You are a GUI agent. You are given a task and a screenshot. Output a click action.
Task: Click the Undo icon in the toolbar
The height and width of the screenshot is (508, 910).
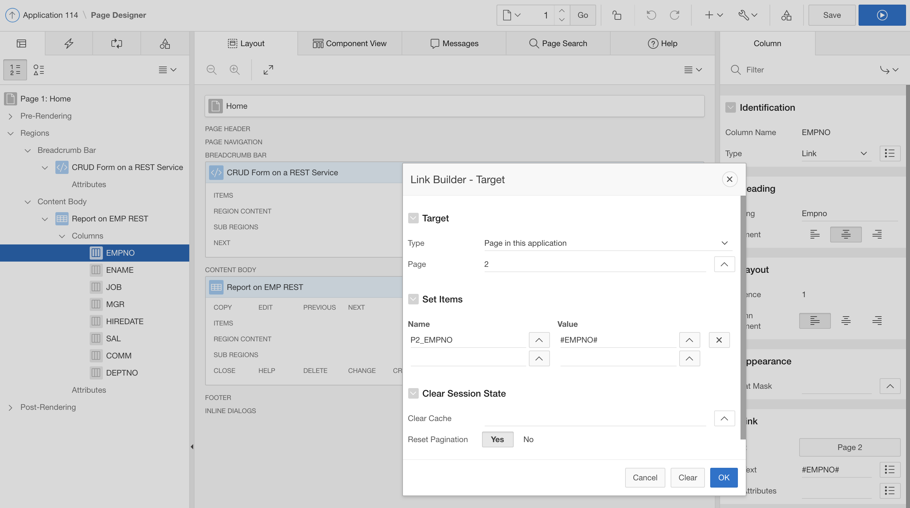click(x=651, y=15)
